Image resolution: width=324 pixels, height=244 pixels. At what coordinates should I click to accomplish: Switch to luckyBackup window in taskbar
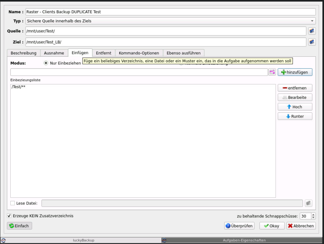tap(81, 240)
